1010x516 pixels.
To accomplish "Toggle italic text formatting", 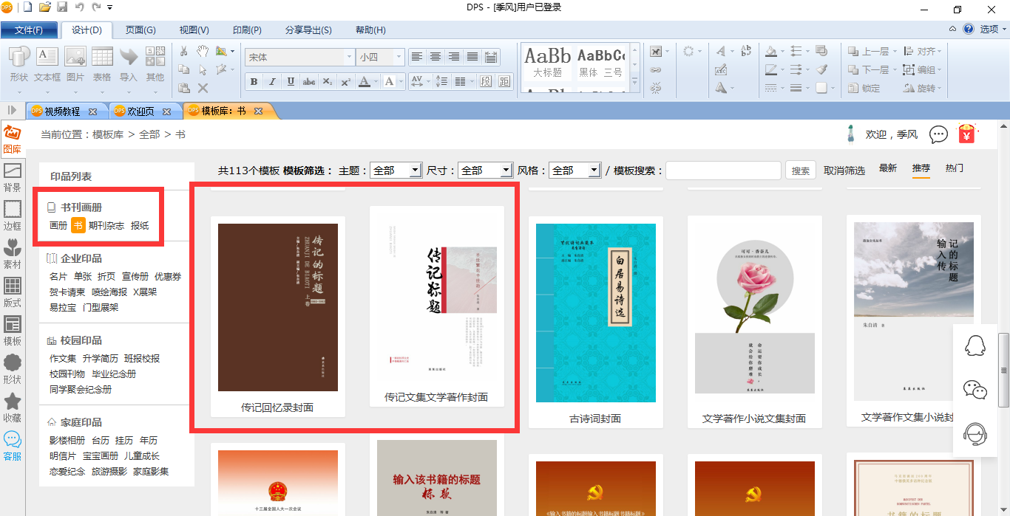I will point(272,81).
